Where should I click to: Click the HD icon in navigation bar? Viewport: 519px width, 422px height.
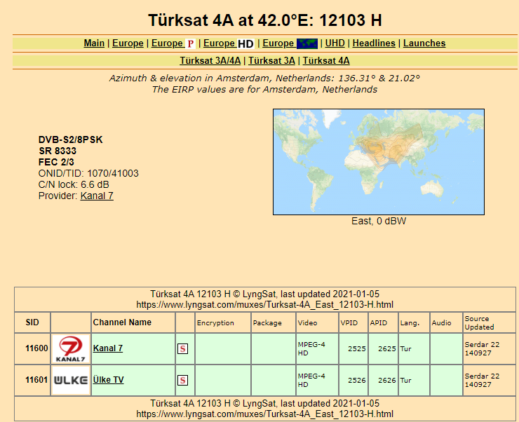coord(245,43)
